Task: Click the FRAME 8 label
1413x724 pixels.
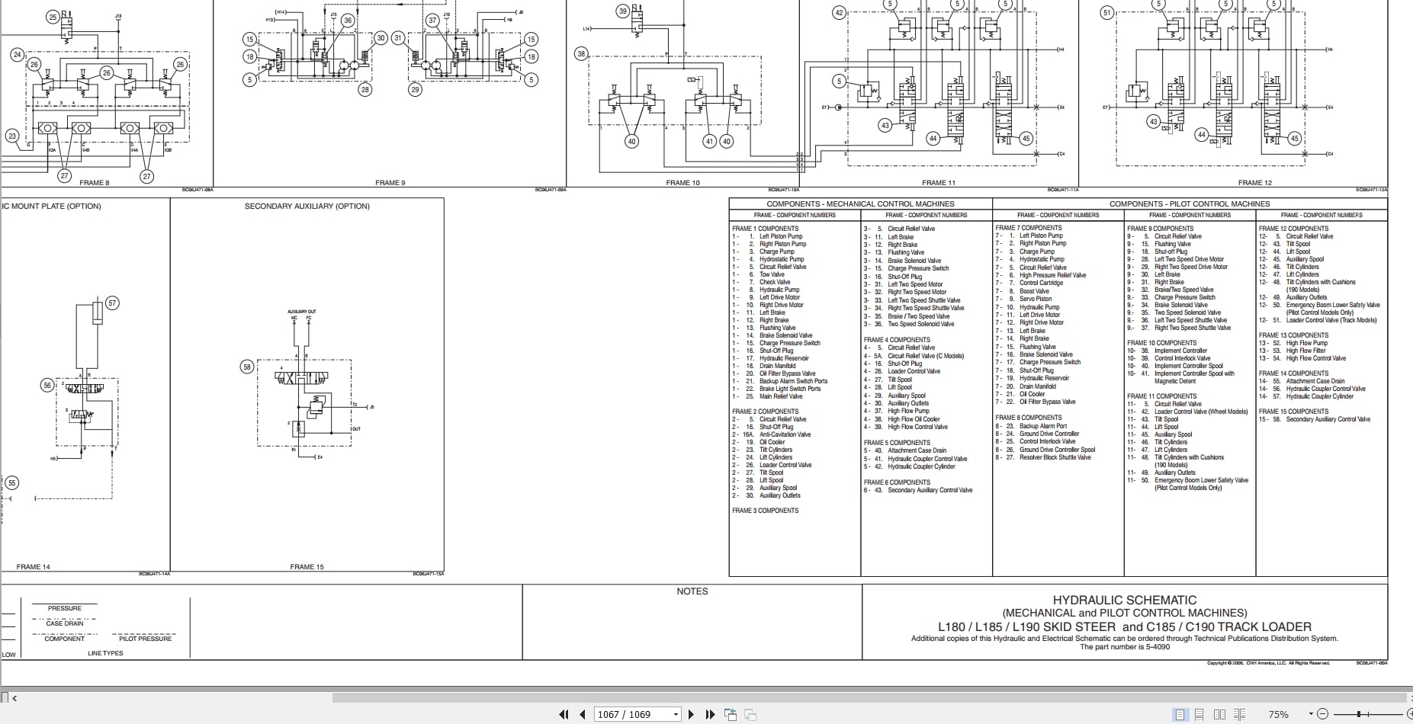Action: click(x=95, y=183)
